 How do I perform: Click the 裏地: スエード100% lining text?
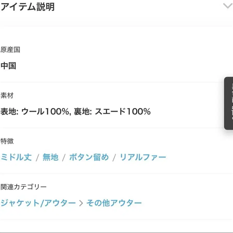pos(112,112)
